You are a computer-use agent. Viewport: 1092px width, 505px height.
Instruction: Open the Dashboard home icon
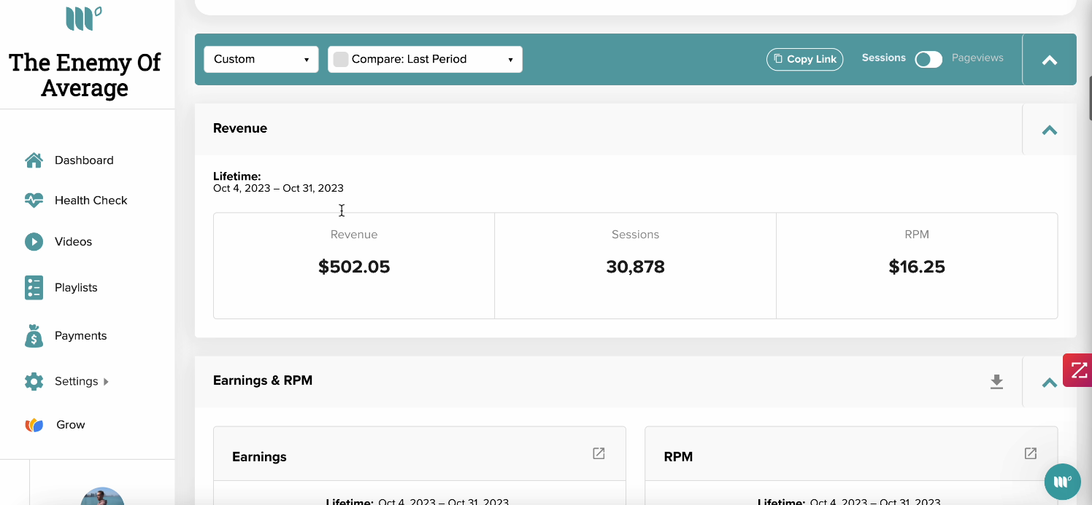pyautogui.click(x=34, y=160)
